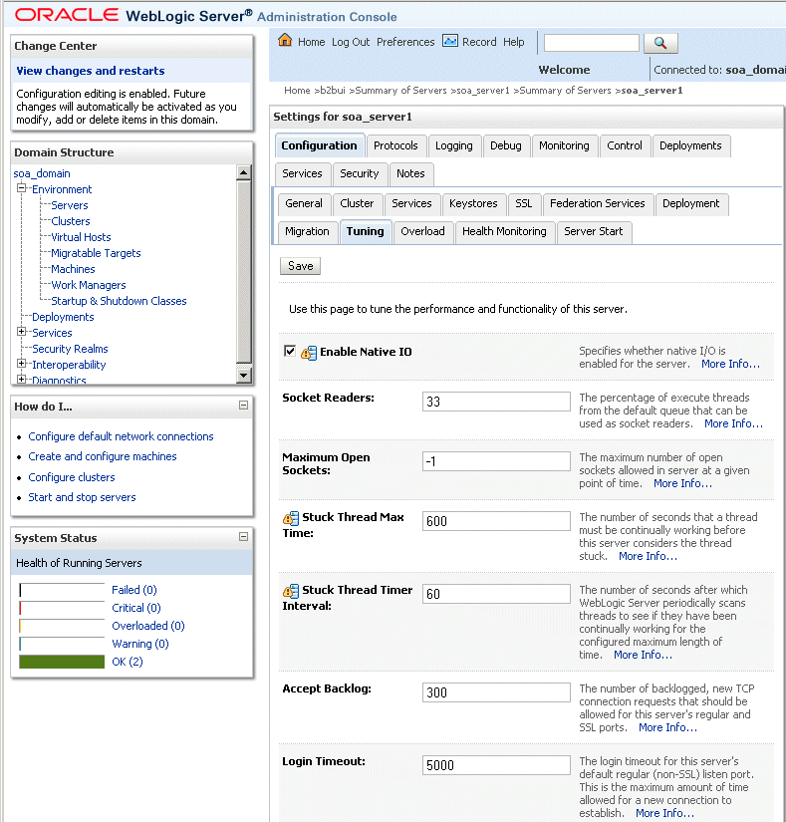Open Configure default network connections help link
Screen dimensions: 786x822
[x=121, y=436]
